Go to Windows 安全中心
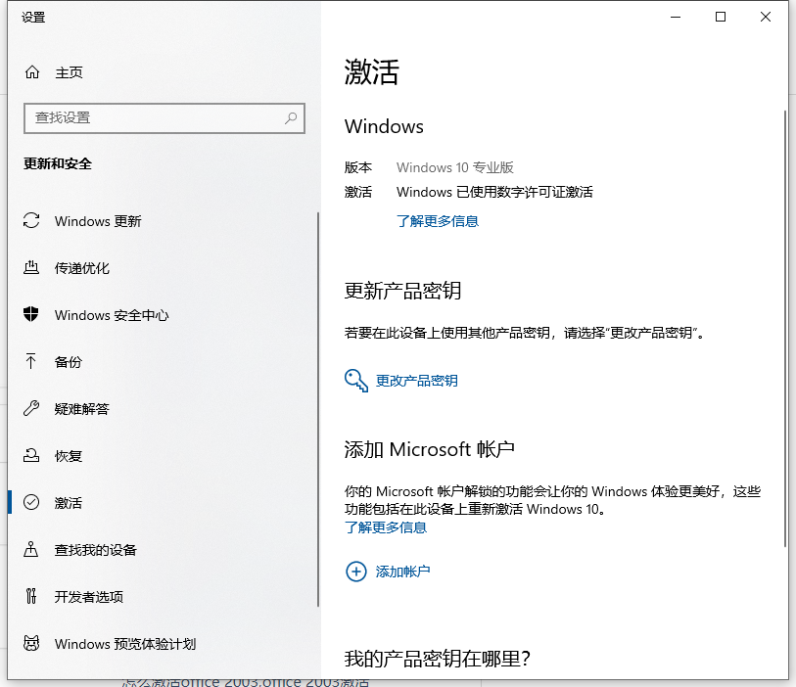 pyautogui.click(x=112, y=315)
